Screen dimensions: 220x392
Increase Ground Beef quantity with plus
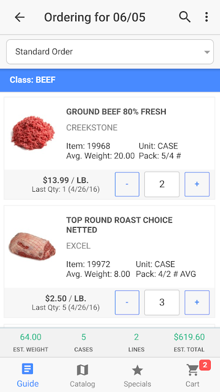pyautogui.click(x=197, y=184)
